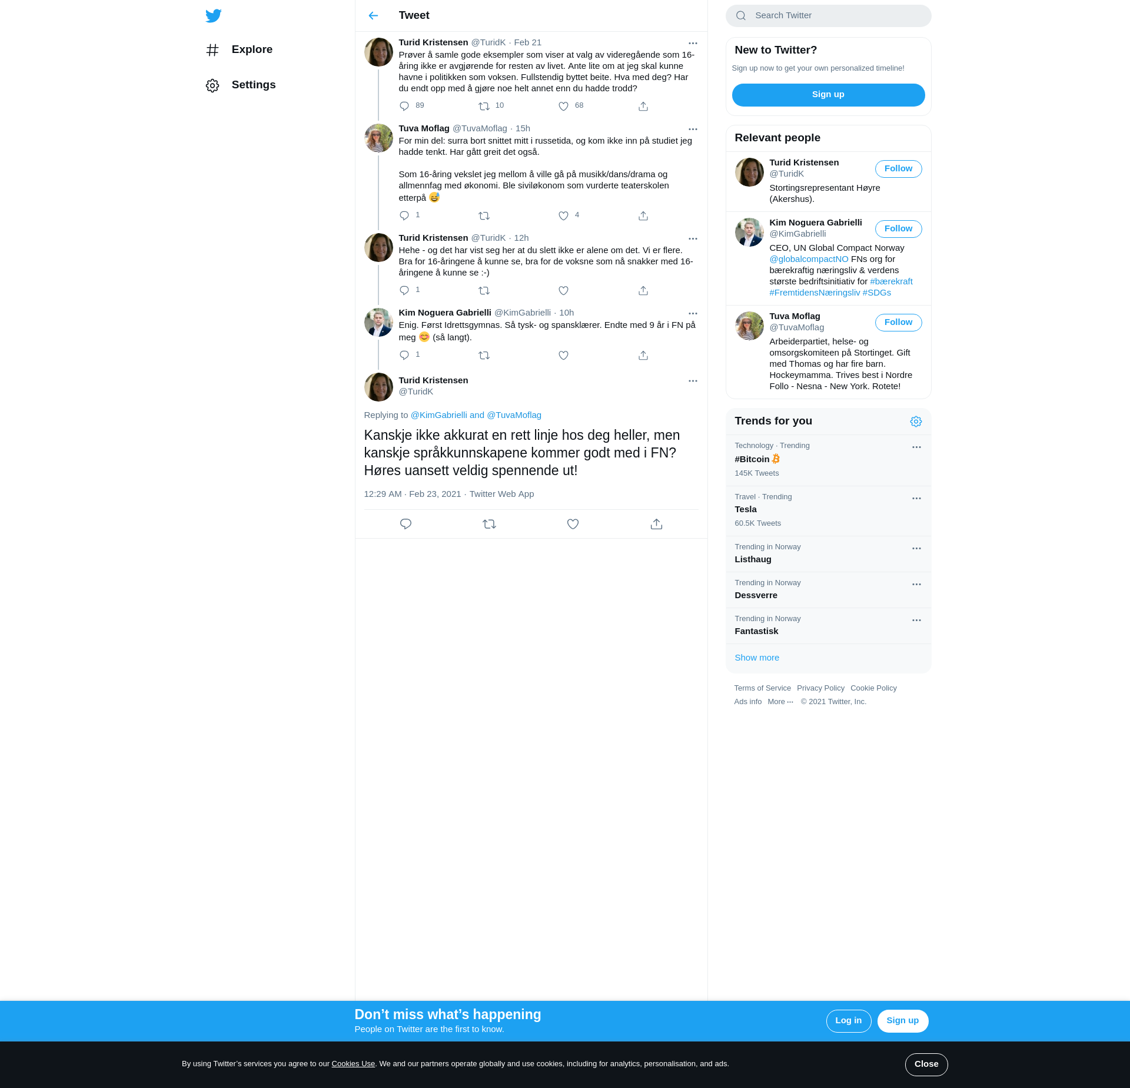Click Sign up on bottom banner
Image resolution: width=1130 pixels, height=1088 pixels.
pyautogui.click(x=902, y=1021)
